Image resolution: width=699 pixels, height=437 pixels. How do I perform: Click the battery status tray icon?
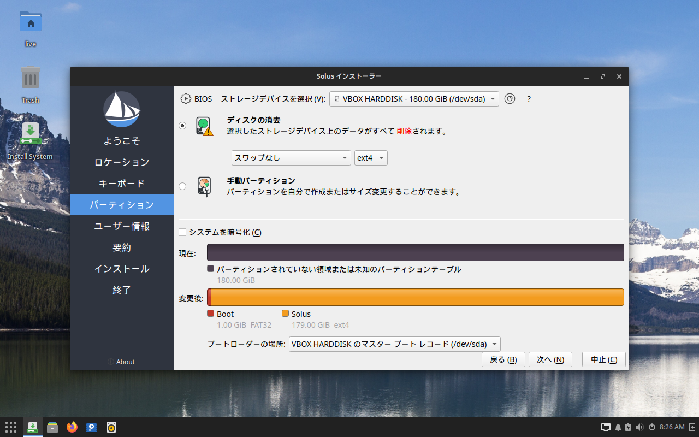click(x=628, y=427)
